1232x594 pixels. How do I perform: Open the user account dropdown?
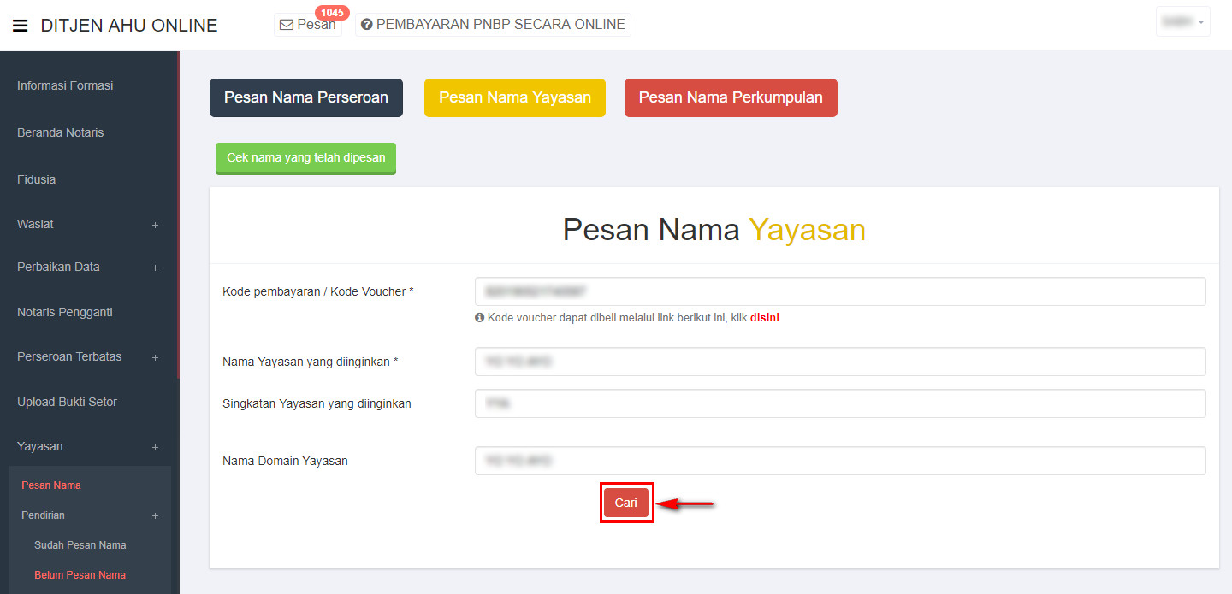tap(1182, 22)
